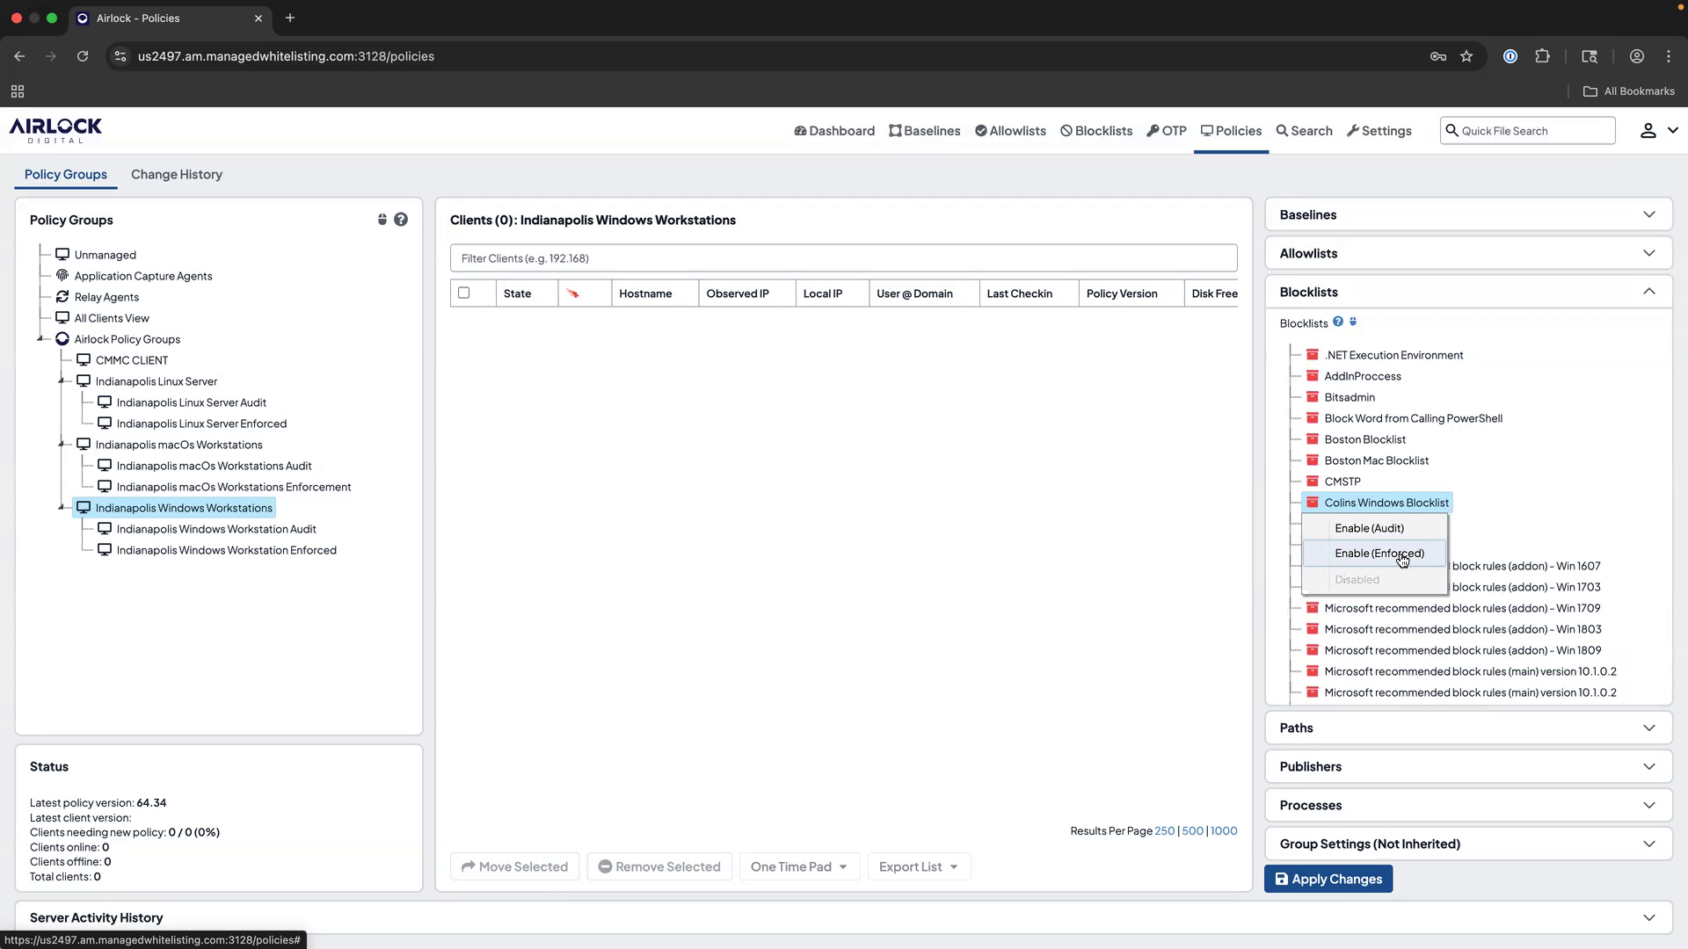Image resolution: width=1688 pixels, height=949 pixels.
Task: Click the password key icon in address bar
Action: [x=1438, y=55]
